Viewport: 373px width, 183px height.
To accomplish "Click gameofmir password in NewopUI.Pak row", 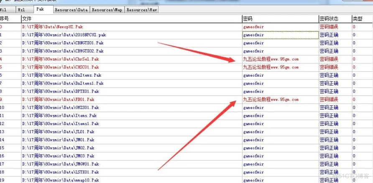I will 253,27.
